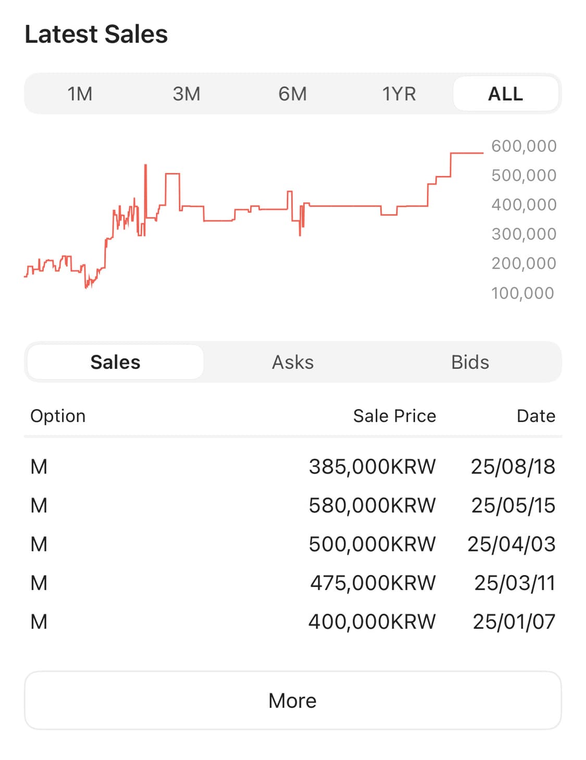Switch to the Asks tab
This screenshot has height=760, width=586.
click(x=293, y=362)
